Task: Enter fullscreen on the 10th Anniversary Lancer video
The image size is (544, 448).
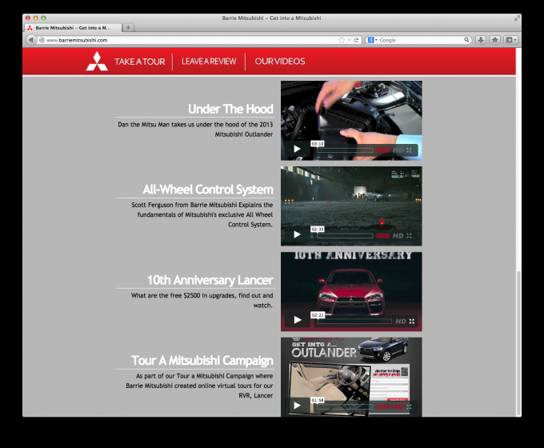Action: coord(412,321)
